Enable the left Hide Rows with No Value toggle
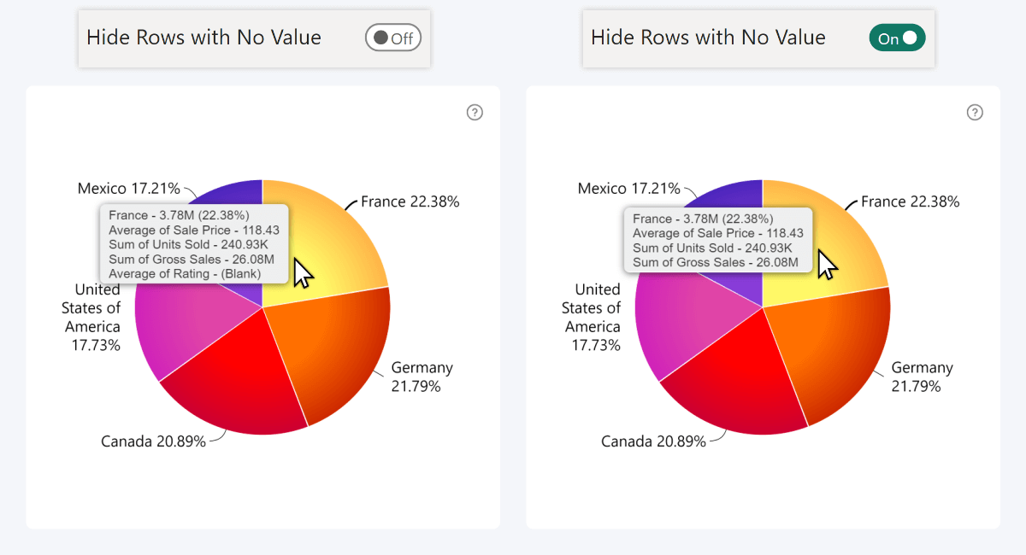The height and width of the screenshot is (555, 1026). tap(393, 37)
